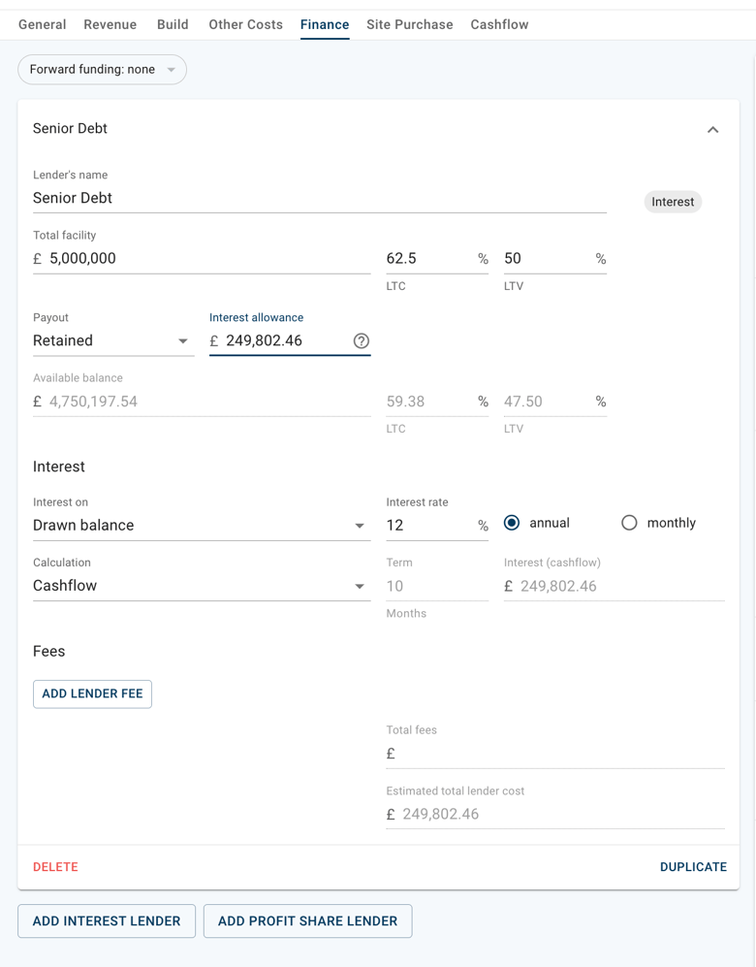Open the Cashflow tab
This screenshot has width=756, height=967.
(499, 24)
